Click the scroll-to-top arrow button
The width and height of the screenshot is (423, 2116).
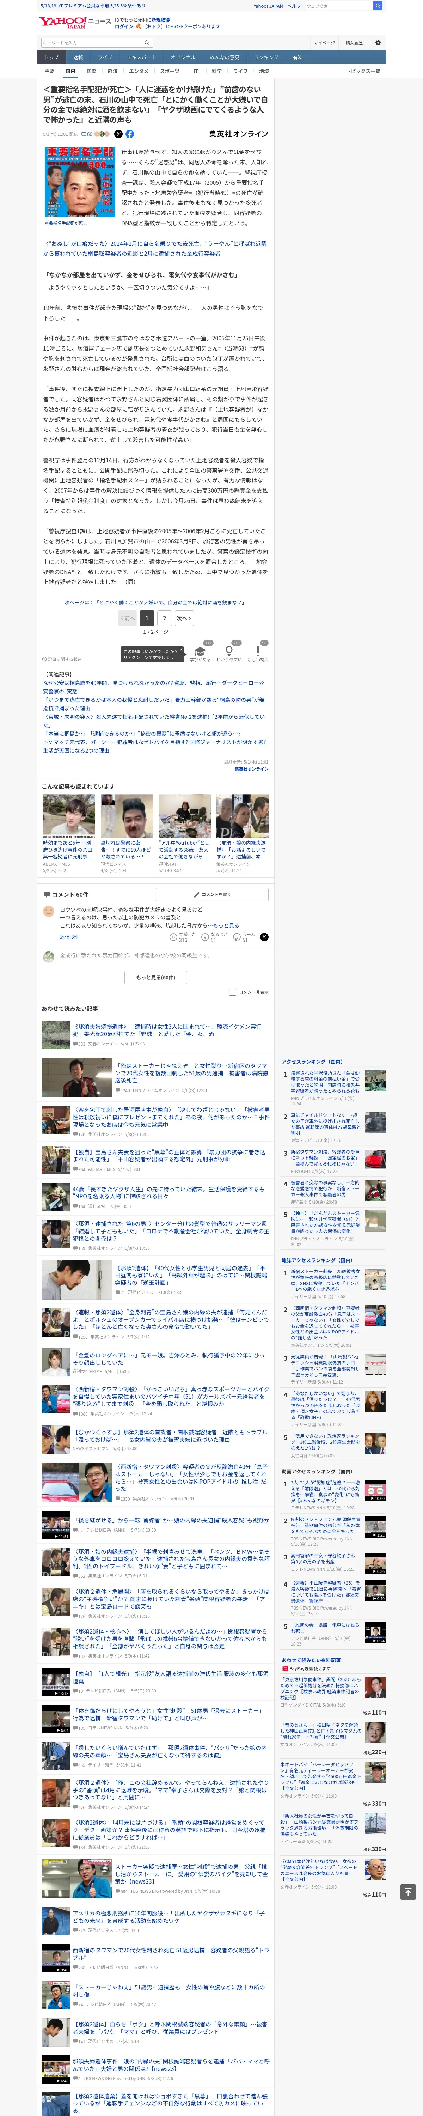[x=408, y=1892]
